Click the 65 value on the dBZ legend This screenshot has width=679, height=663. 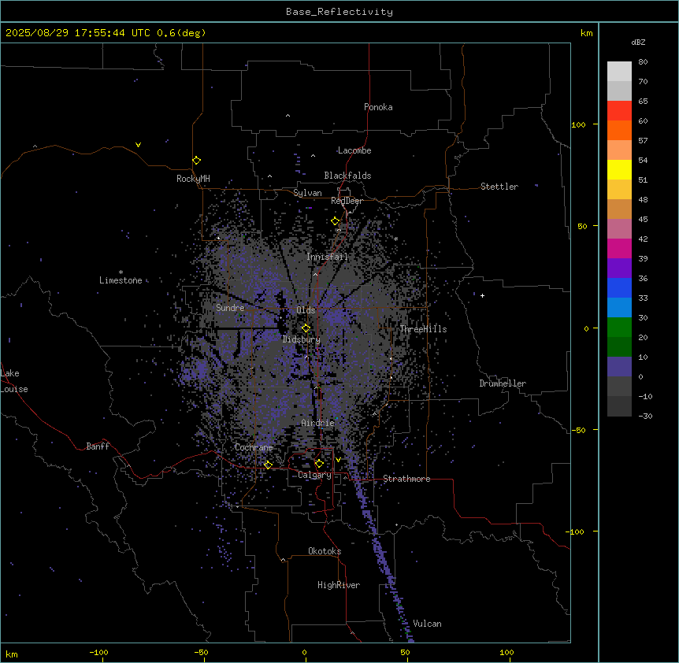point(643,102)
